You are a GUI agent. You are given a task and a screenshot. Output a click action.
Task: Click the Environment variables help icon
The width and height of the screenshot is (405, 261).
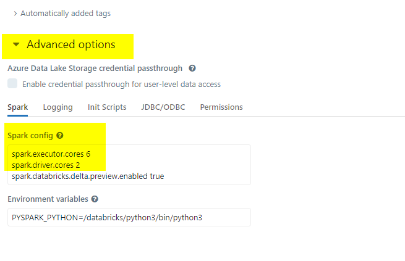point(95,199)
